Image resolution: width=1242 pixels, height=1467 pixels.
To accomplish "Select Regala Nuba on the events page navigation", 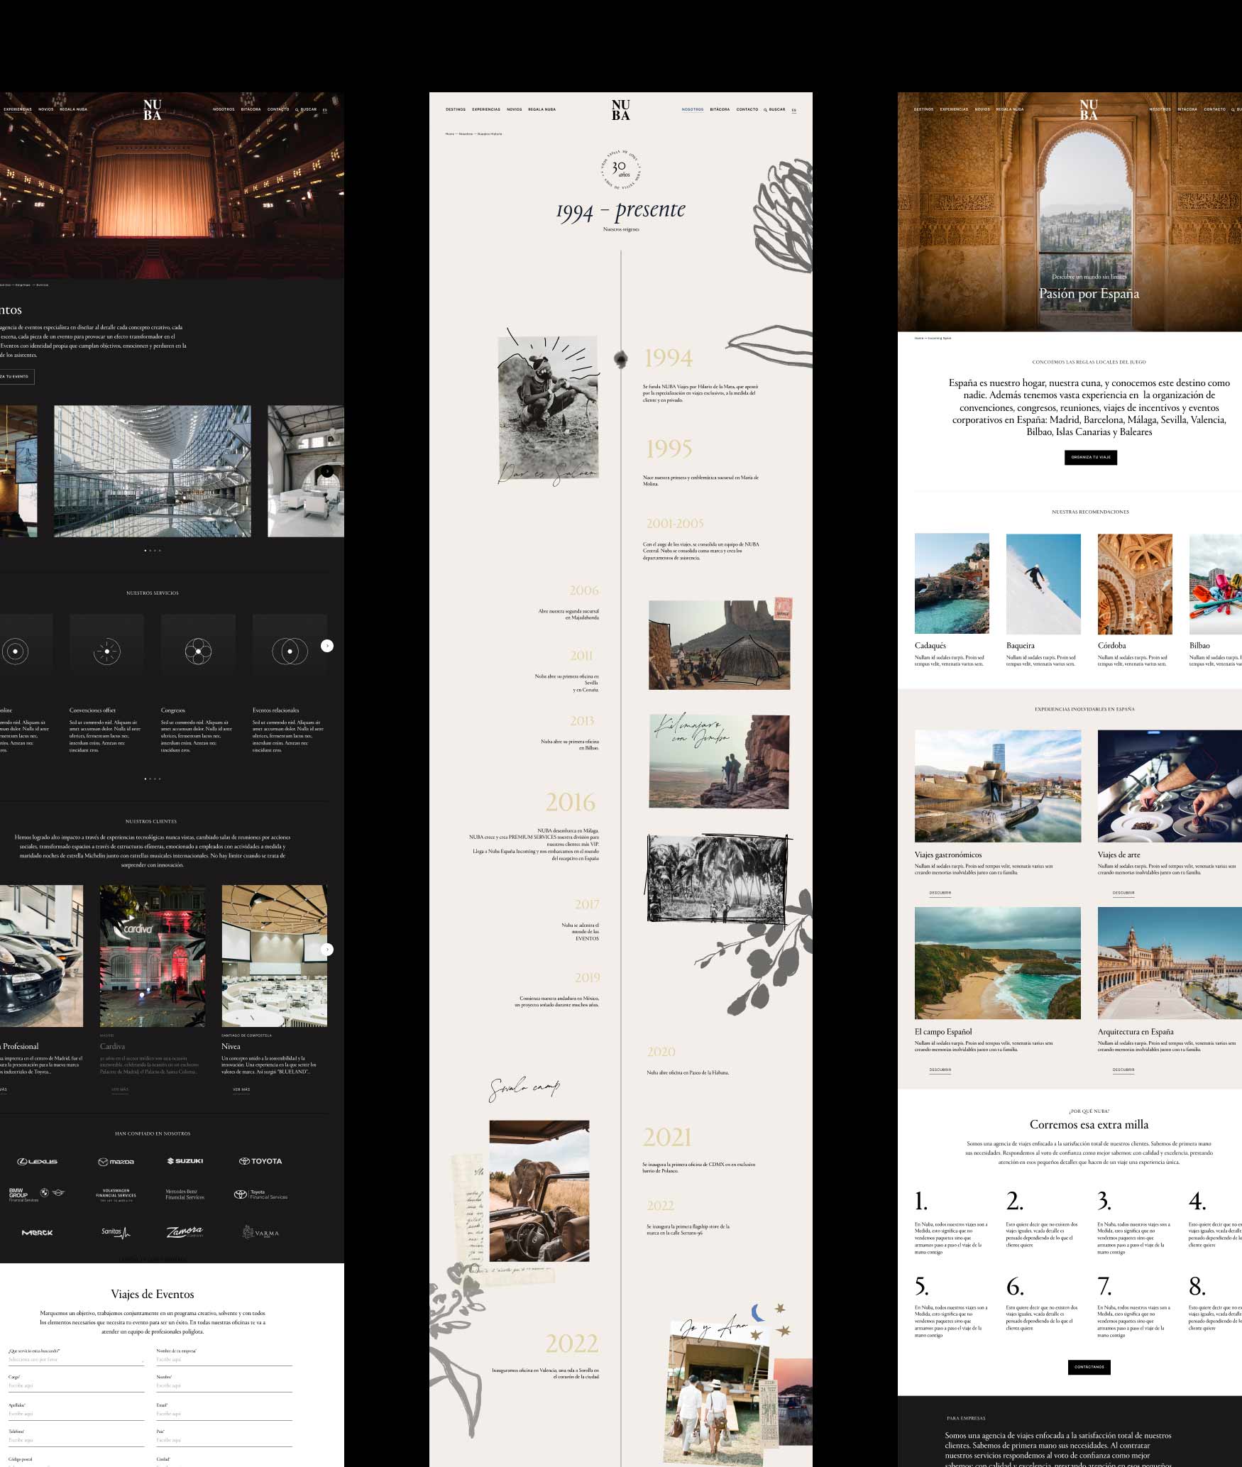I will coord(74,110).
